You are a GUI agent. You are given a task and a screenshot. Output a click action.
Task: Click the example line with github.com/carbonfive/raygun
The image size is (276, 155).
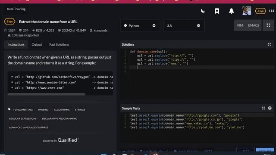tap(62, 77)
